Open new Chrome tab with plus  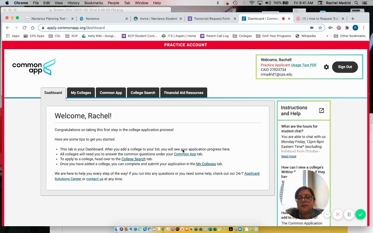click(x=353, y=18)
